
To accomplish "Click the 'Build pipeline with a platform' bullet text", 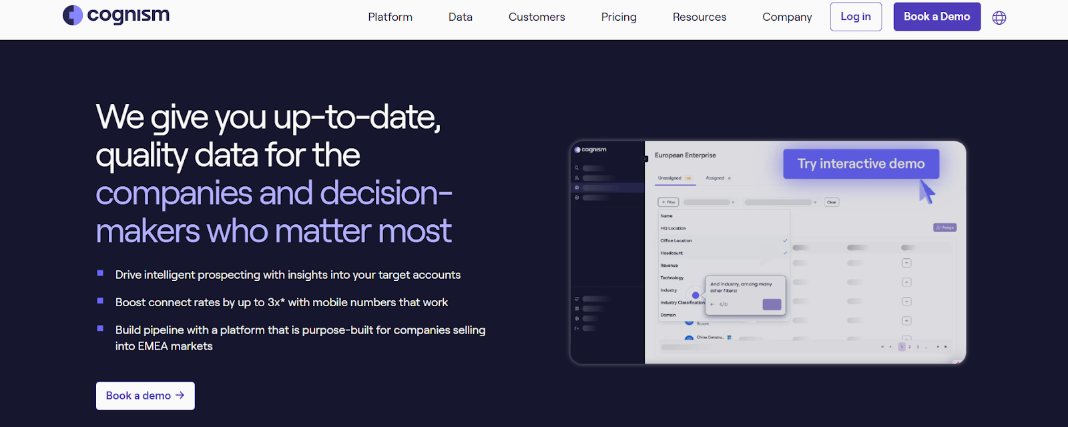I will 300,338.
